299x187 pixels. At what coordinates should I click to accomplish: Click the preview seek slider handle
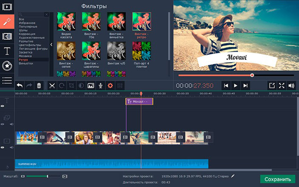[252, 75]
